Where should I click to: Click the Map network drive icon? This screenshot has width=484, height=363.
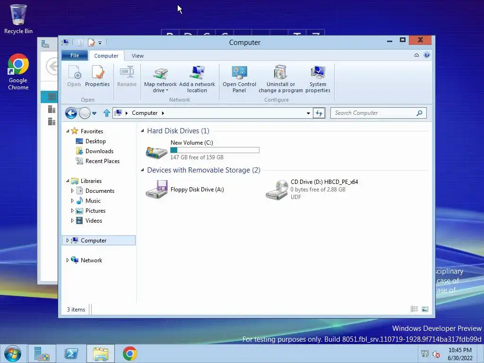tap(160, 73)
